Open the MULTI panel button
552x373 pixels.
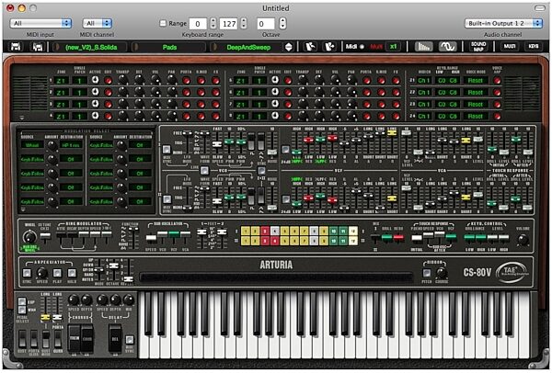(509, 47)
